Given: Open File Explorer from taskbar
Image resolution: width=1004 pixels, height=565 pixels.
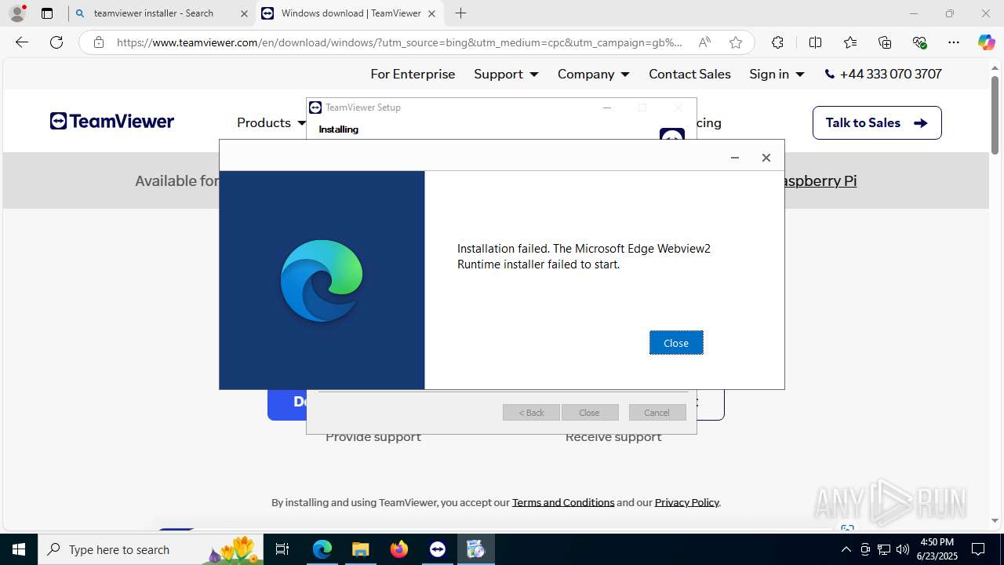Looking at the screenshot, I should tap(360, 549).
